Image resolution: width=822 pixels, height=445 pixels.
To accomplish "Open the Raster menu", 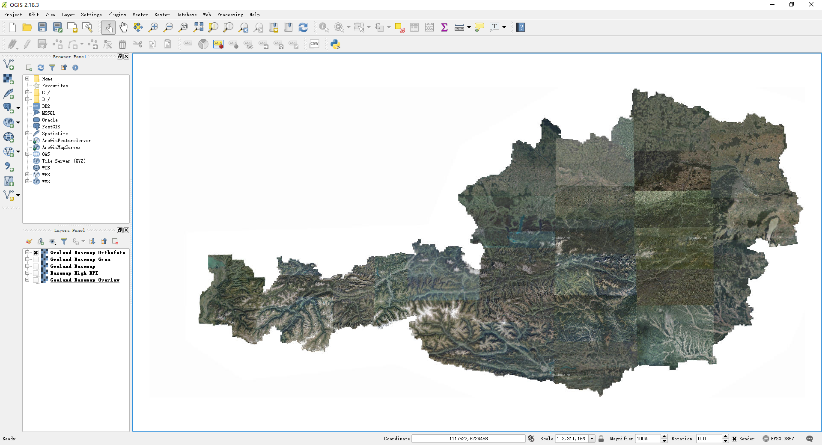I will [x=162, y=15].
